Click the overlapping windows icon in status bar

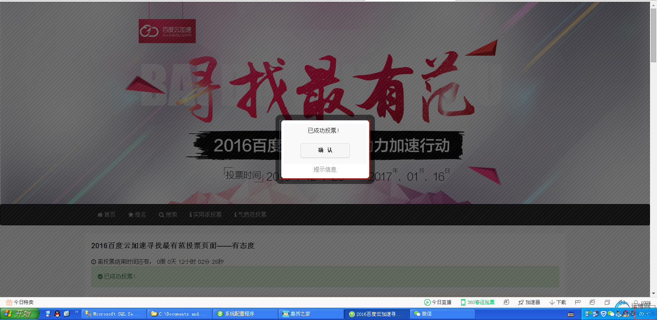[x=607, y=302]
